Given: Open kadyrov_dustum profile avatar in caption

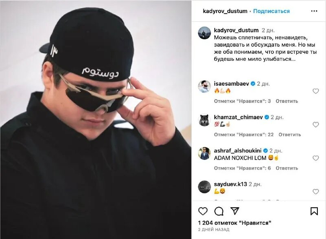Looking at the screenshot, I should pyautogui.click(x=204, y=33).
